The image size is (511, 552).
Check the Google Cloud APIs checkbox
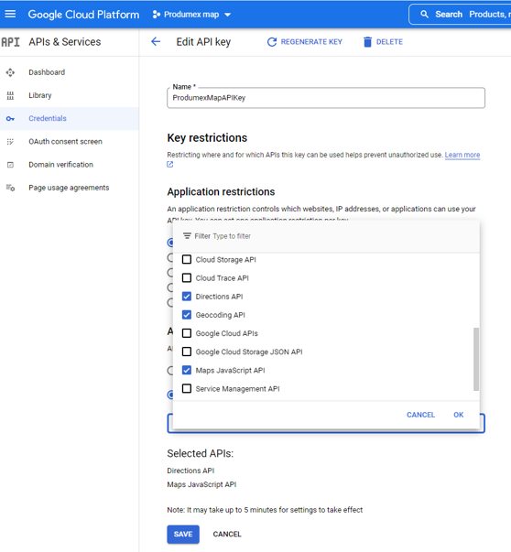pos(187,333)
